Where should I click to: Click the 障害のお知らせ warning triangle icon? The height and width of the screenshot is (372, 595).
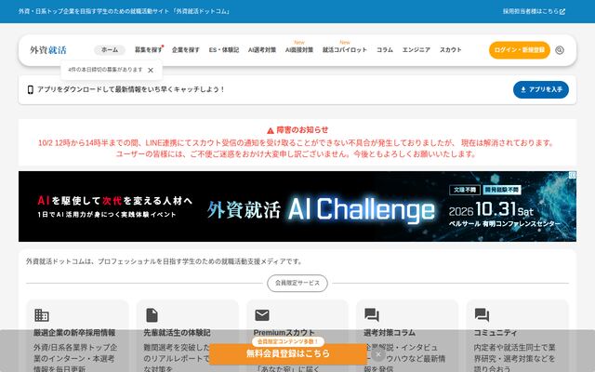[x=271, y=130]
